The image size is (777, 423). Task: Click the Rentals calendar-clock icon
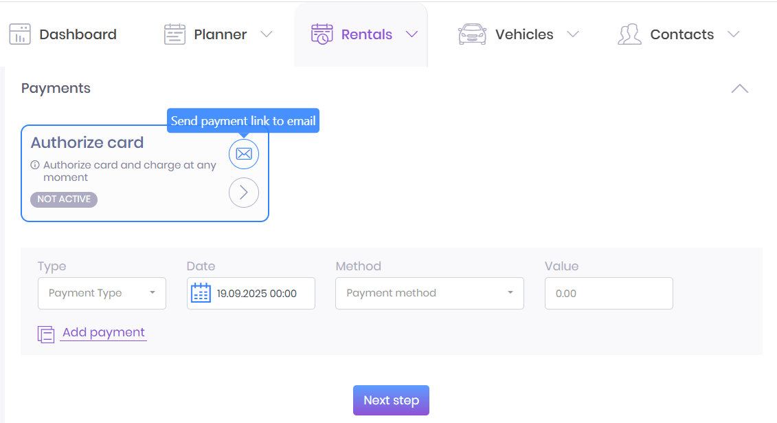[x=322, y=34]
